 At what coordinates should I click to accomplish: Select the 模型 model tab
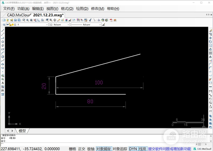pos(22,131)
